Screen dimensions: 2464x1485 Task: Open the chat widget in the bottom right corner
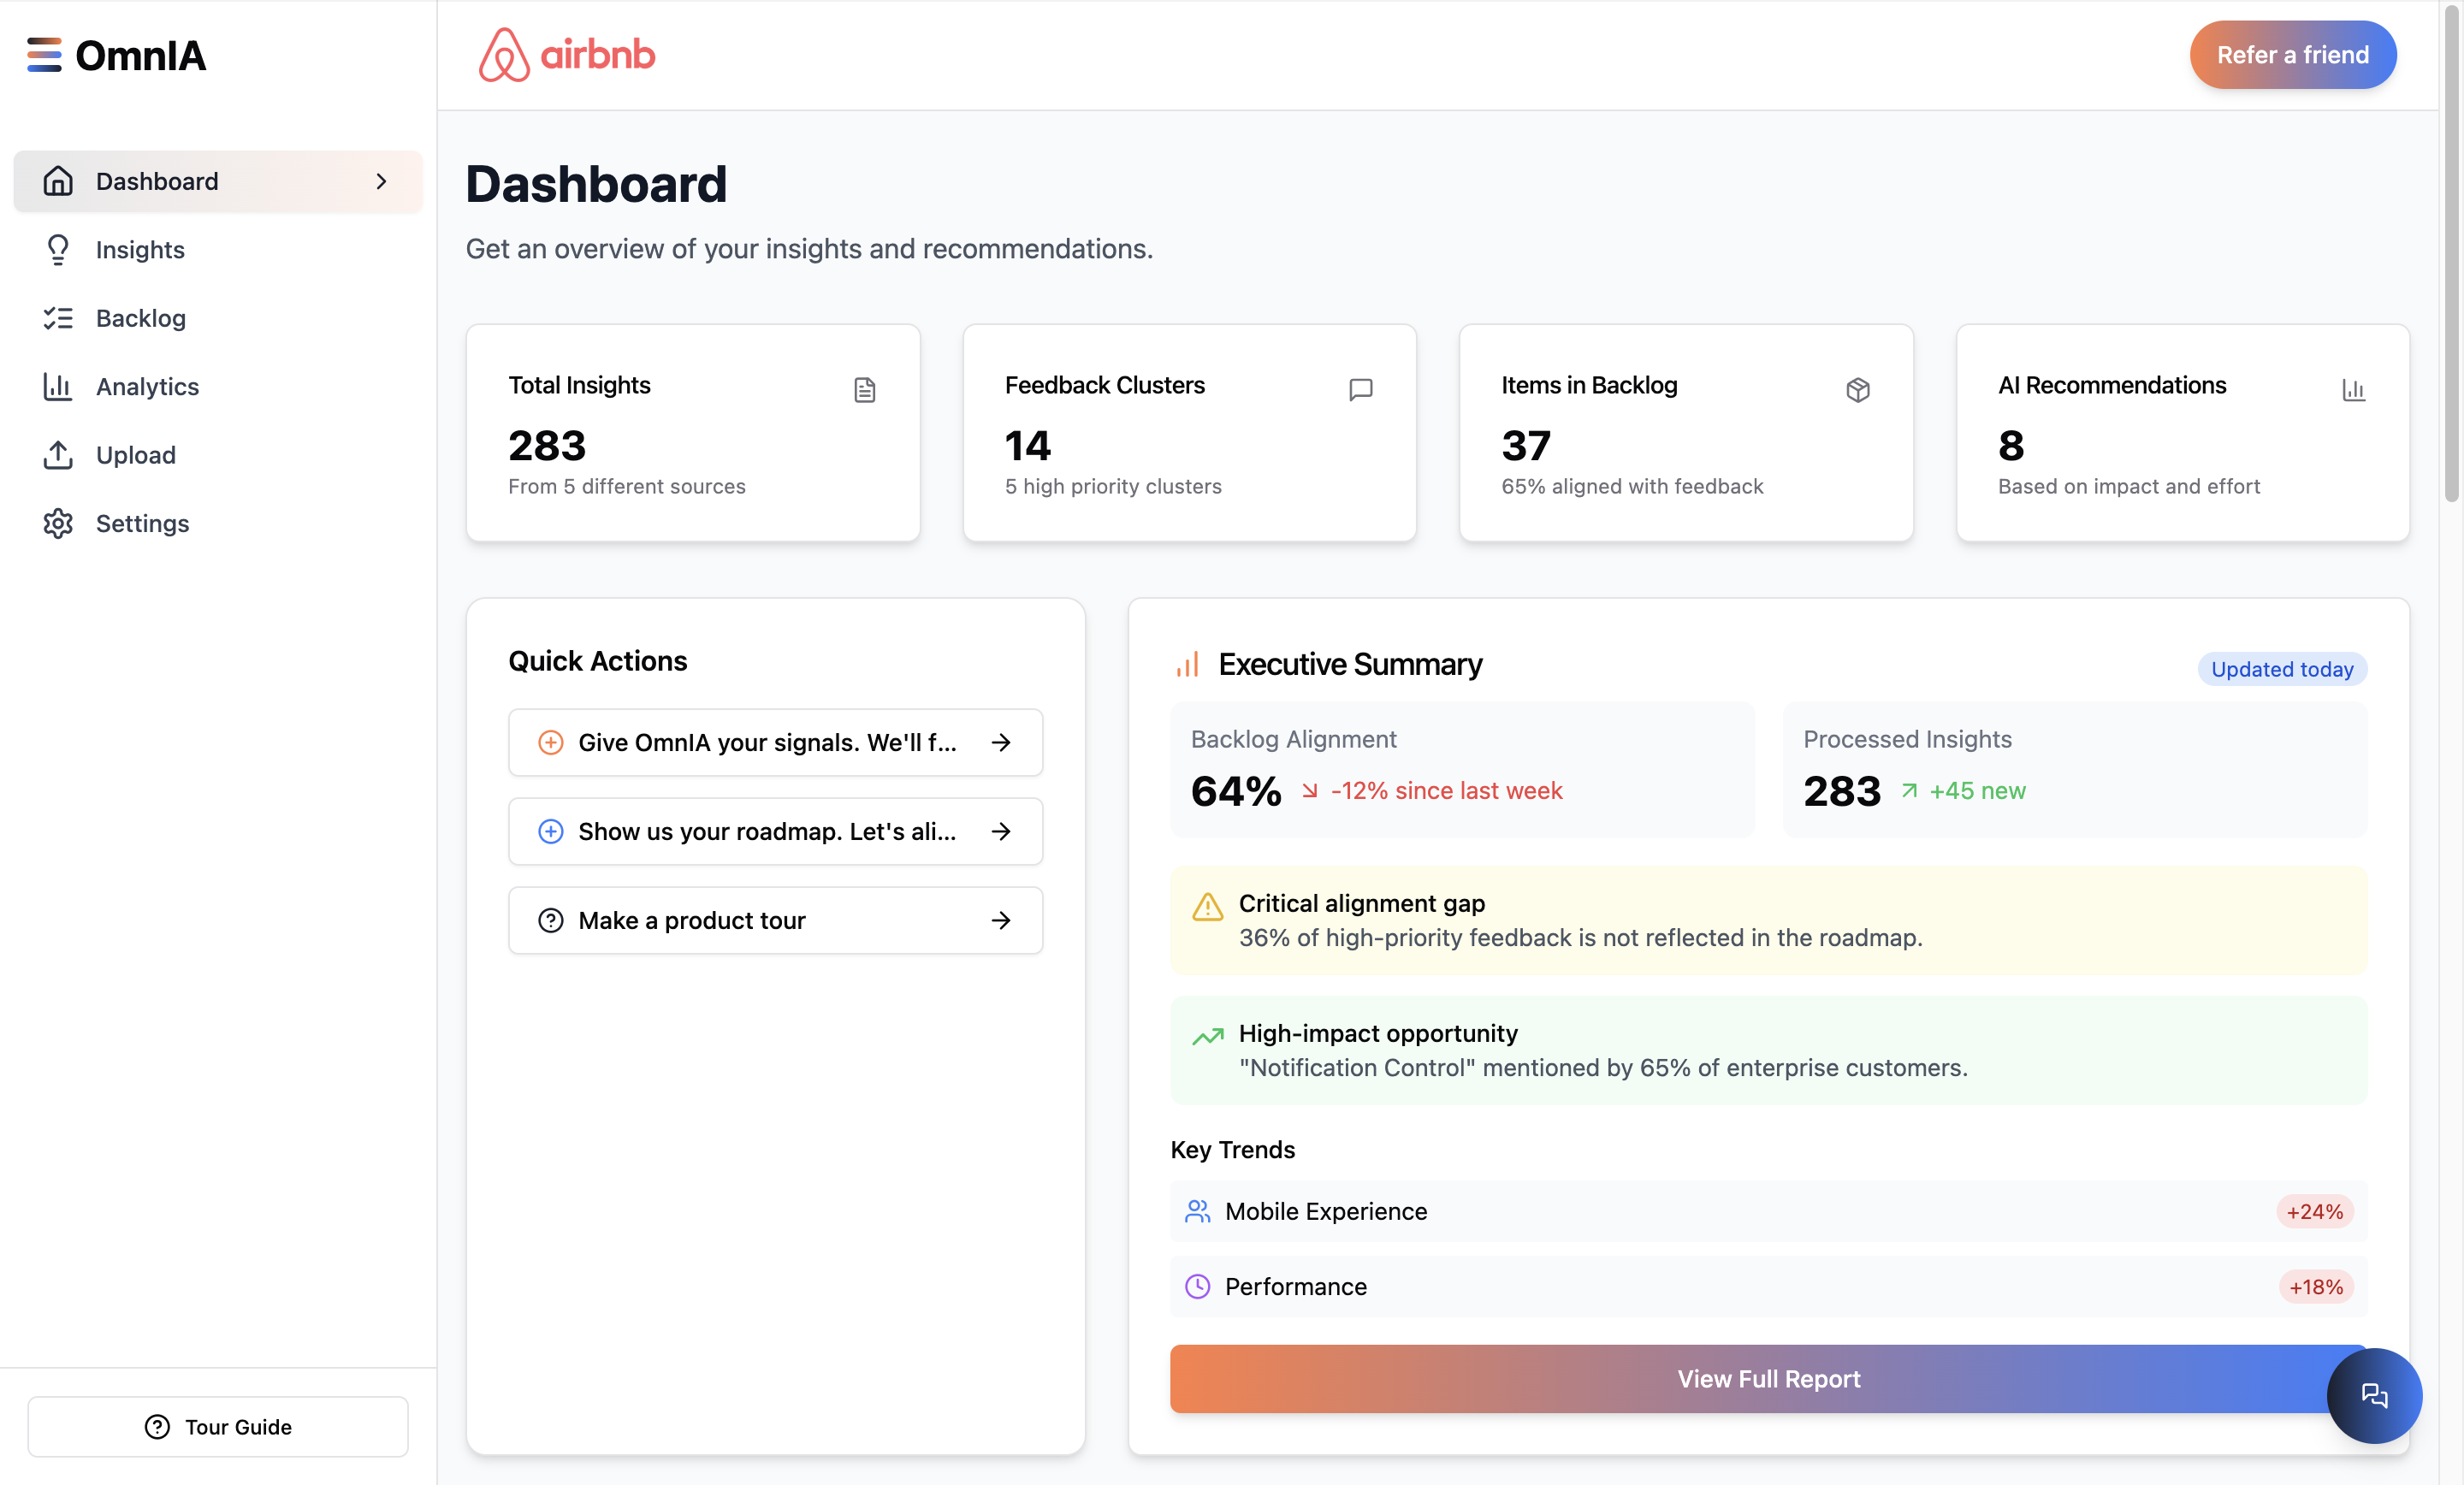(x=2374, y=1396)
